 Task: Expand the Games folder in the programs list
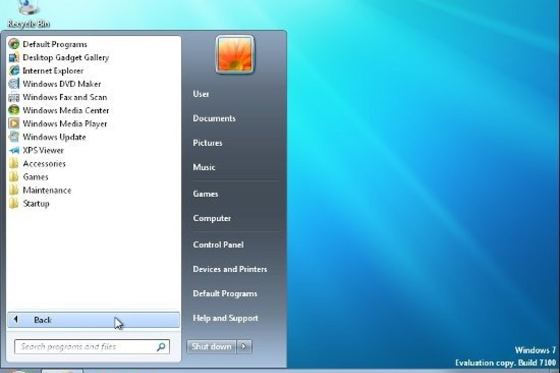[x=29, y=177]
